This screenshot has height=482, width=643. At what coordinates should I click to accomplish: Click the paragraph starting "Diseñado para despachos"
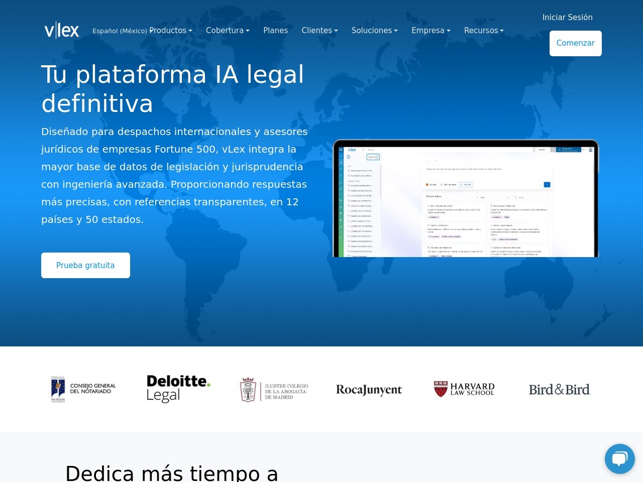click(x=174, y=175)
